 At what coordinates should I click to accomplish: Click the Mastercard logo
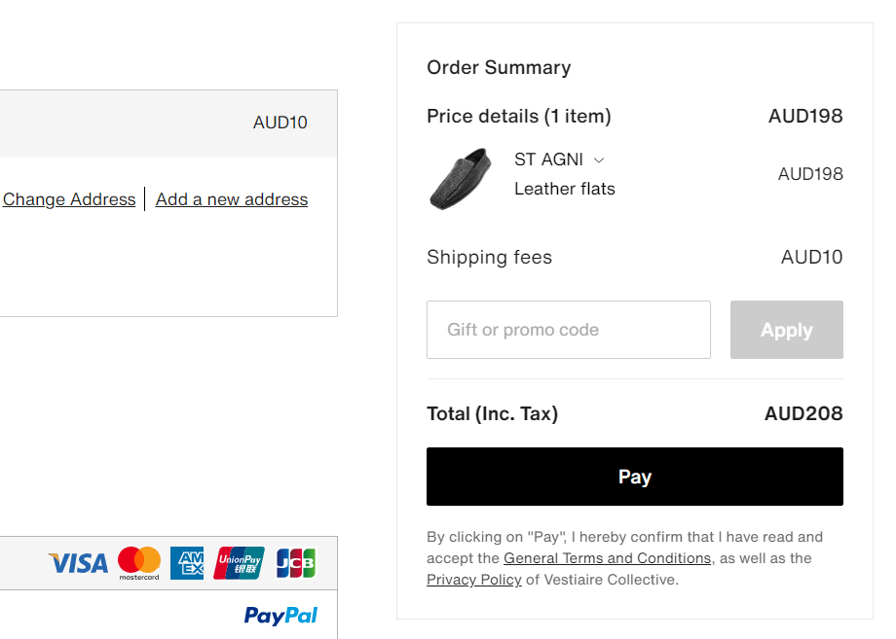[139, 563]
